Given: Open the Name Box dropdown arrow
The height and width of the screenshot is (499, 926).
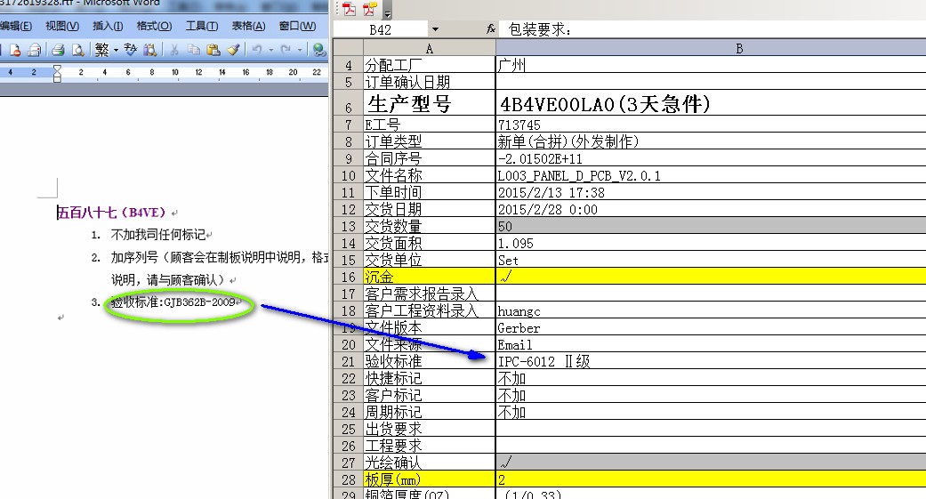Looking at the screenshot, I should pyautogui.click(x=435, y=29).
